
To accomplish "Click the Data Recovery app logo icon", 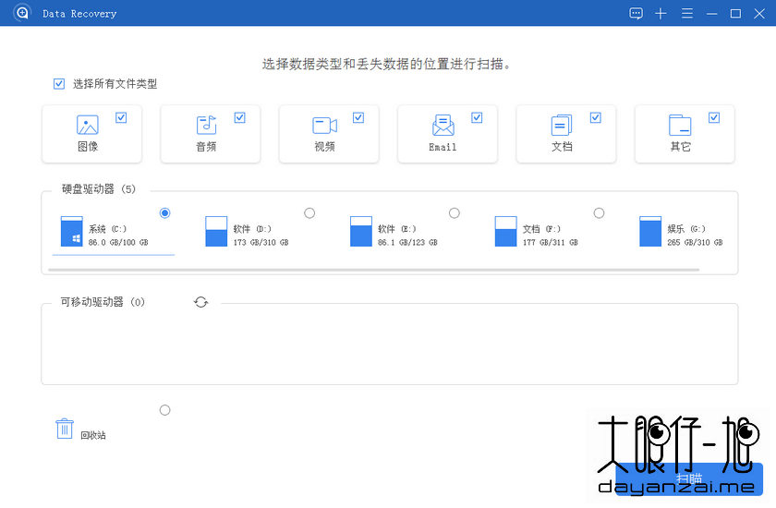I will point(22,13).
